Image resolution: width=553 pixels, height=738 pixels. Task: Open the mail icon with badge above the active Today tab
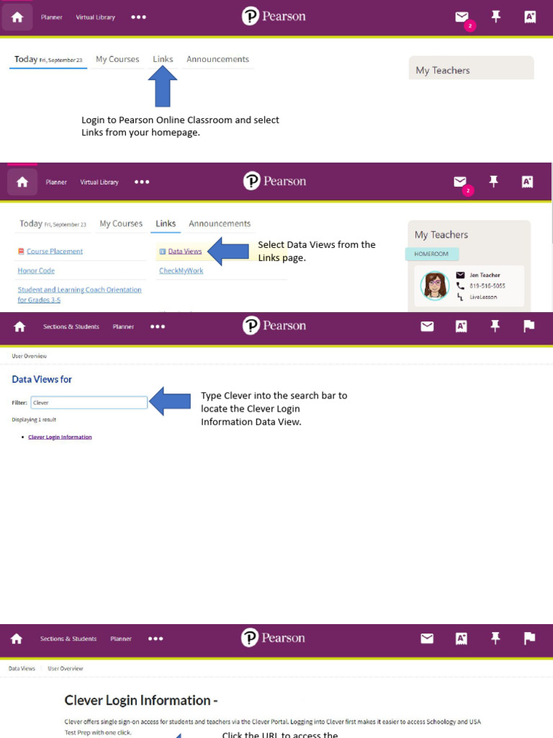coord(462,17)
